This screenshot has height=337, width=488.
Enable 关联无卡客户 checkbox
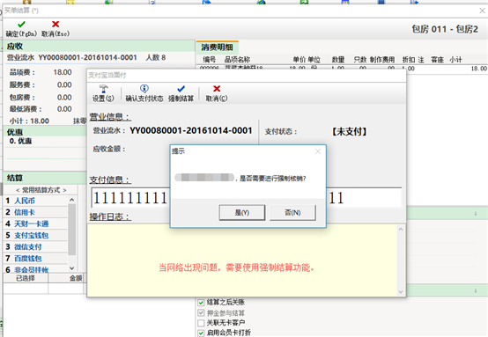tap(201, 323)
